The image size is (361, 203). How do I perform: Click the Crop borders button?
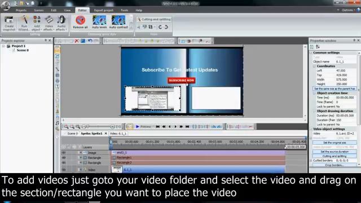[x=334, y=165]
